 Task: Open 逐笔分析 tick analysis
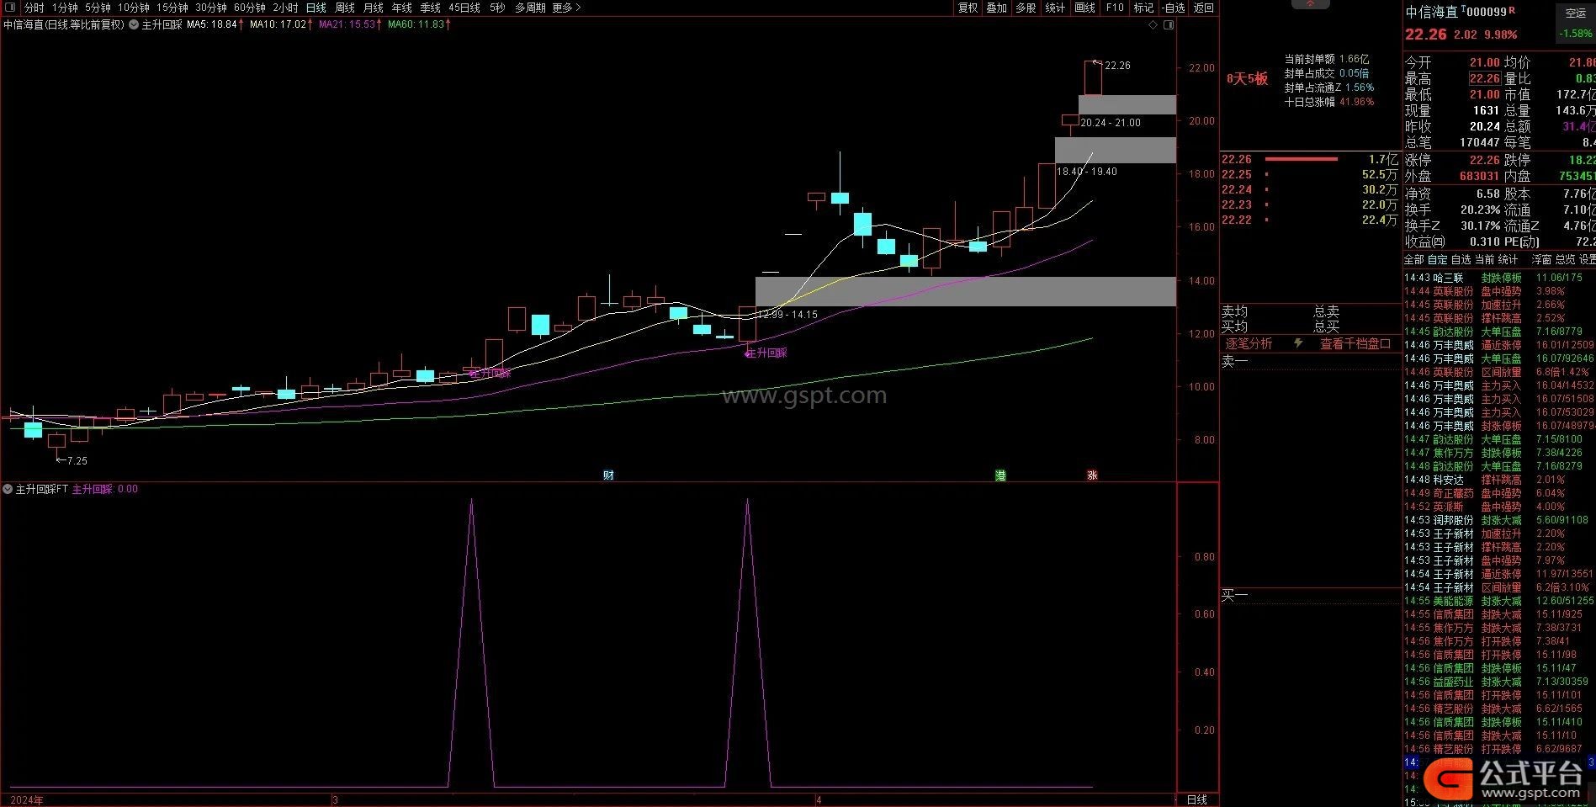point(1249,343)
